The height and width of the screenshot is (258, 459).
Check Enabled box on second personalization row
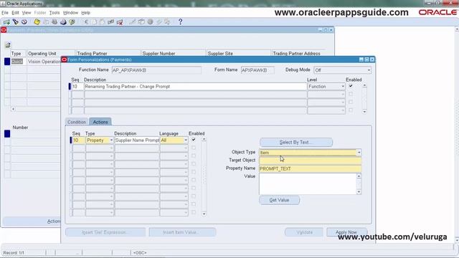pos(351,94)
